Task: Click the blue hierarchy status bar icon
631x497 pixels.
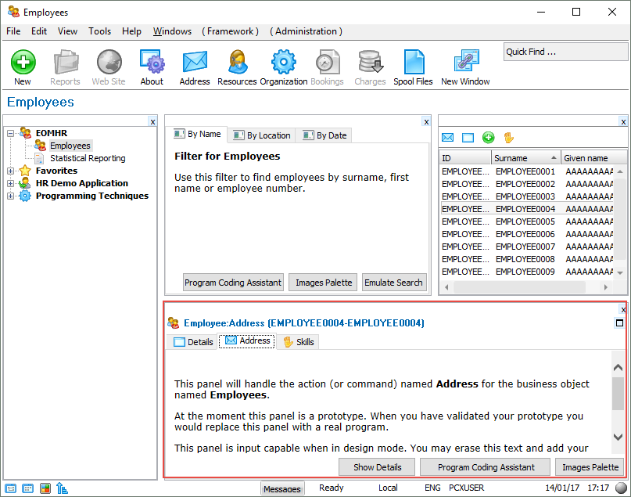Action: point(62,488)
